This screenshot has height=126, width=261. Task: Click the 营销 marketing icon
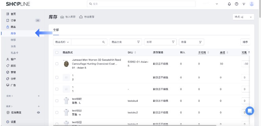click(x=8, y=72)
